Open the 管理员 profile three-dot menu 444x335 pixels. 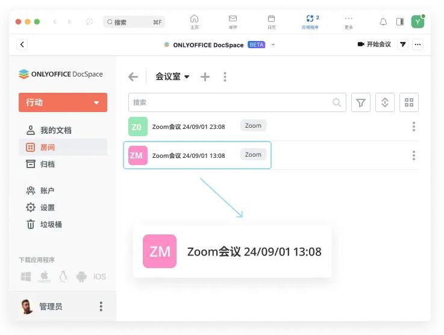point(101,307)
